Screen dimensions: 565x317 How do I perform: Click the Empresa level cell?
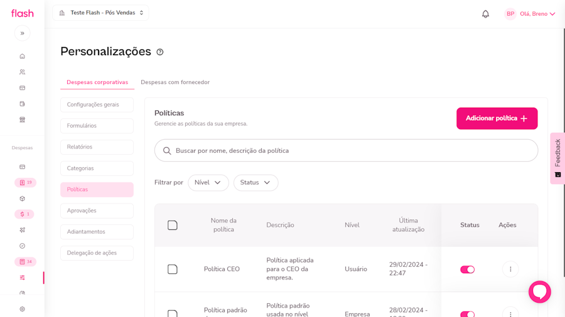click(357, 314)
